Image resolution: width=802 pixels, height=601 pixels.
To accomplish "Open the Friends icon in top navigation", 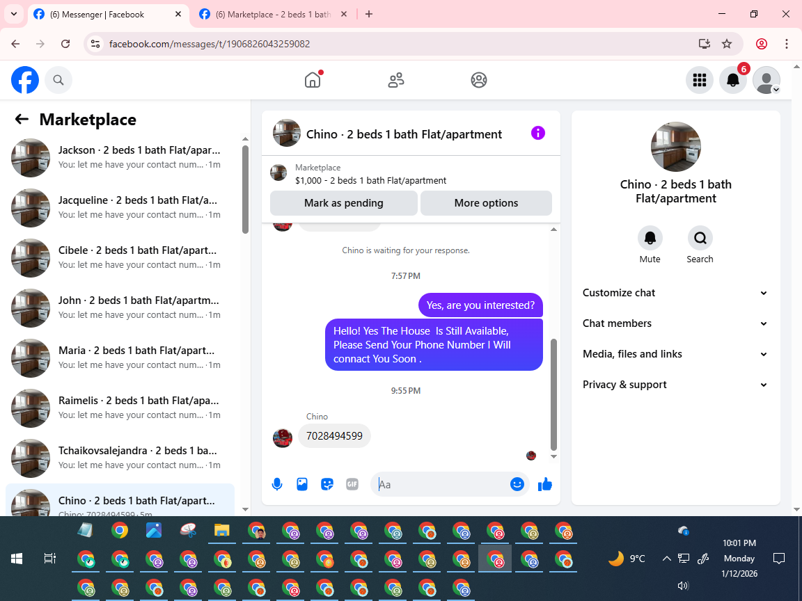I will point(396,80).
